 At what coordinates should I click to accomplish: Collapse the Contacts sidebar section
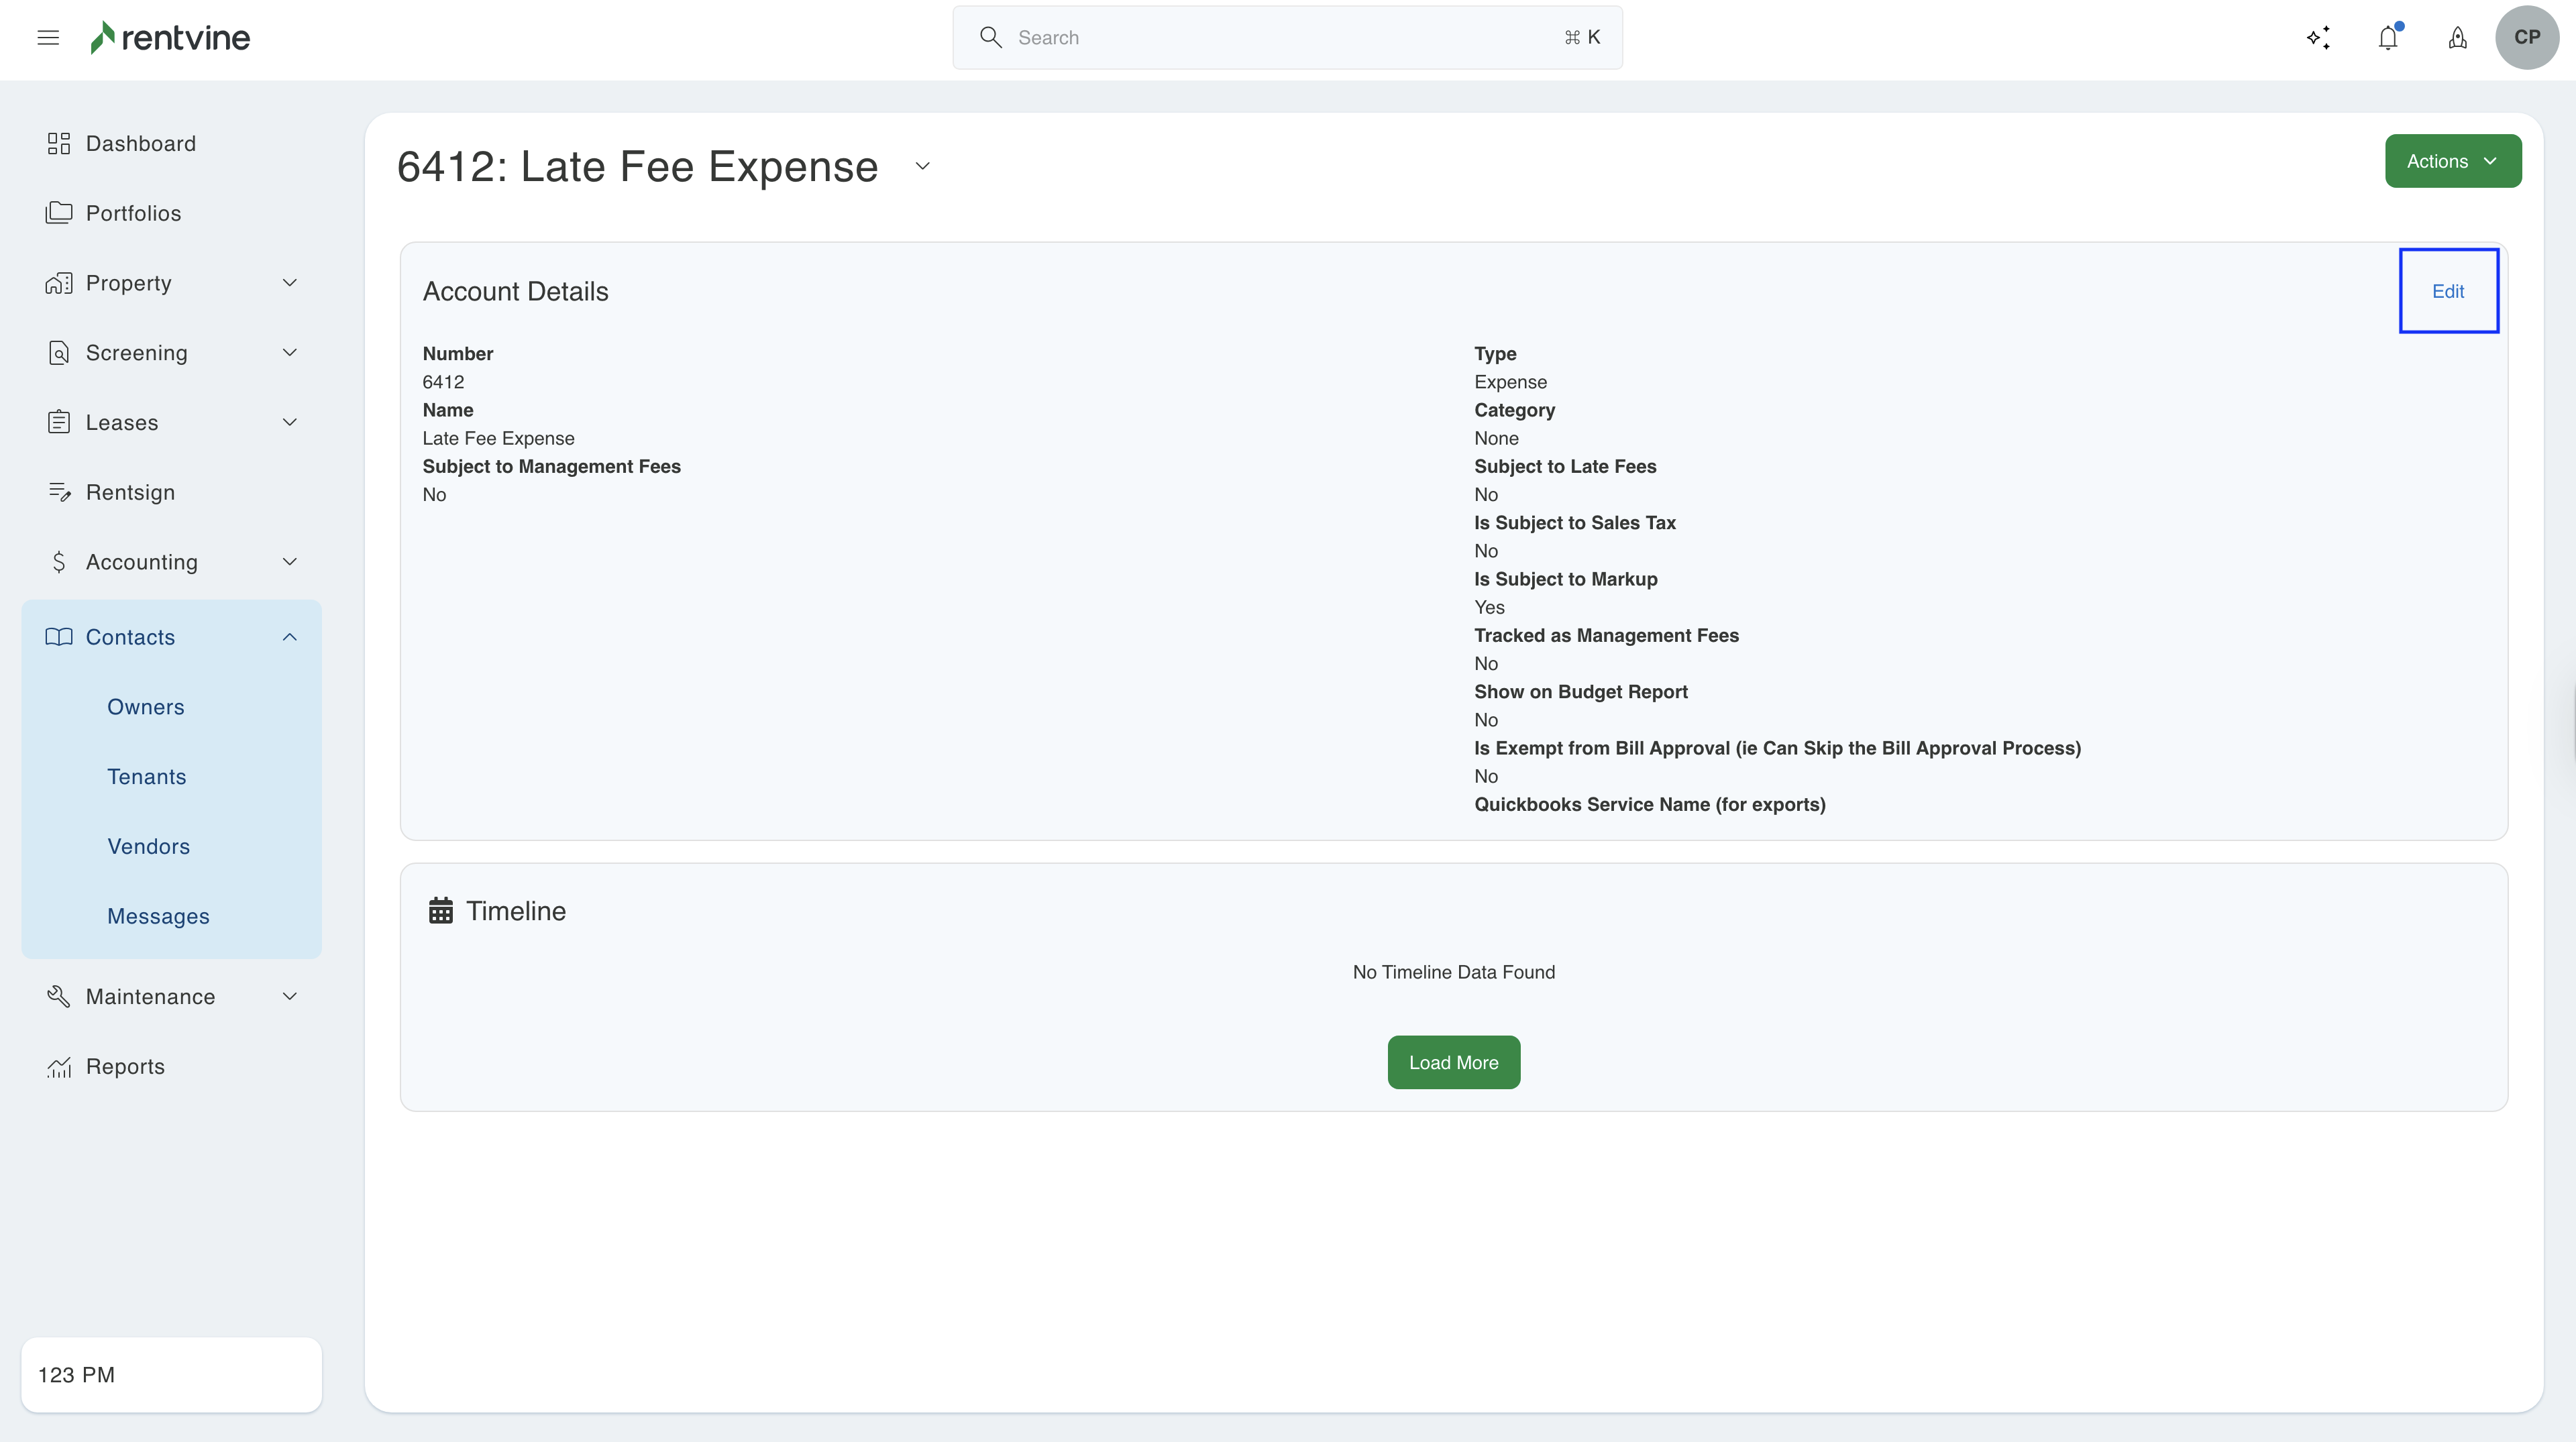(289, 637)
